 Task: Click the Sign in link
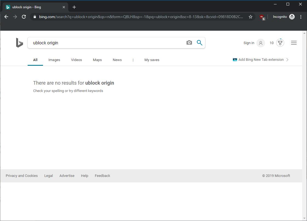[249, 43]
